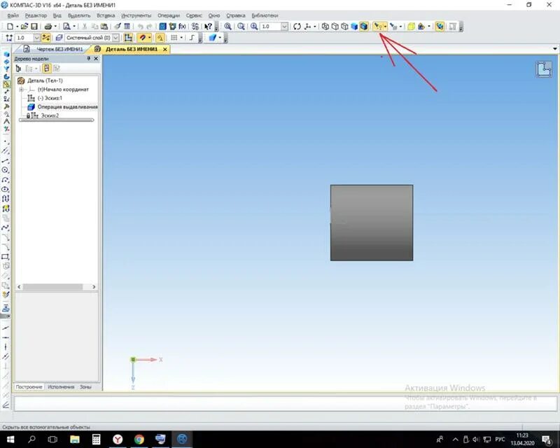Open the Операции menu
The image size is (560, 448).
click(169, 15)
